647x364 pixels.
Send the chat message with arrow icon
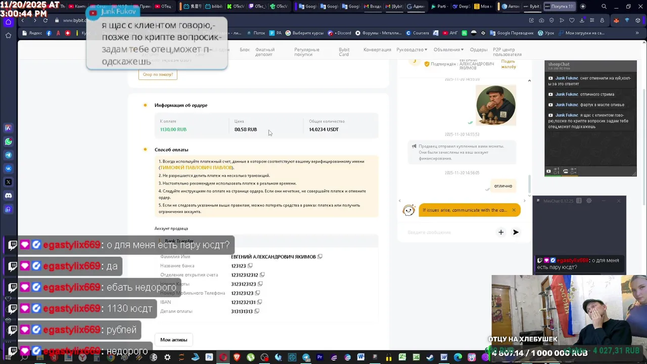[516, 232]
